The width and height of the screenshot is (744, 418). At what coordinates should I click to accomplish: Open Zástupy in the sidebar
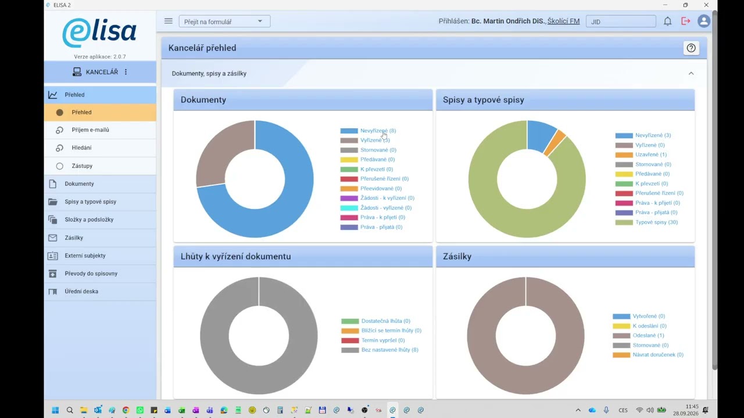coord(100,165)
